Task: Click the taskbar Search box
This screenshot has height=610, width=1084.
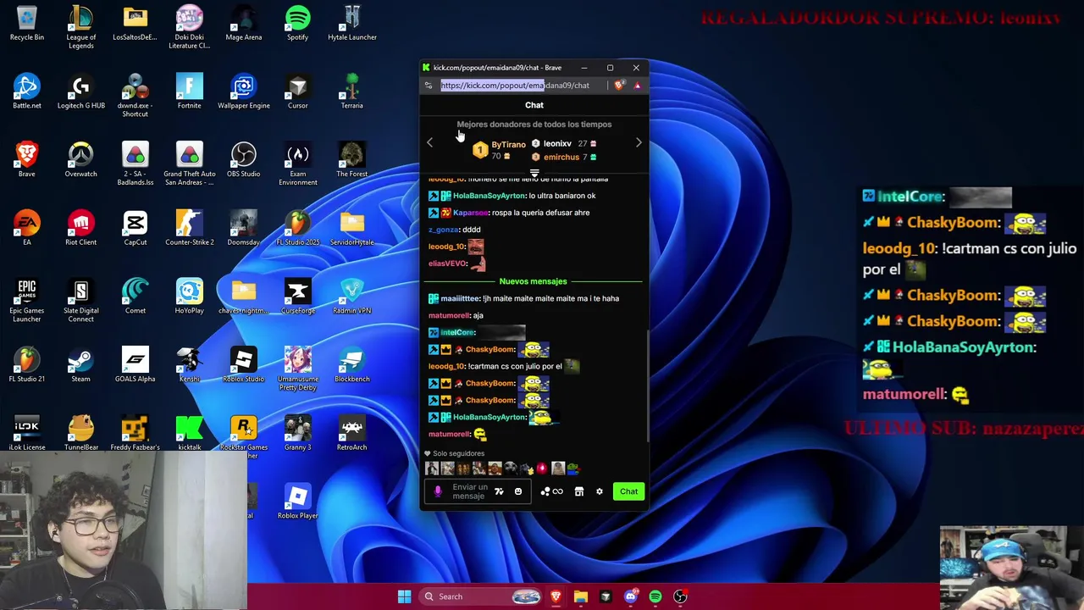Action: pos(481,596)
